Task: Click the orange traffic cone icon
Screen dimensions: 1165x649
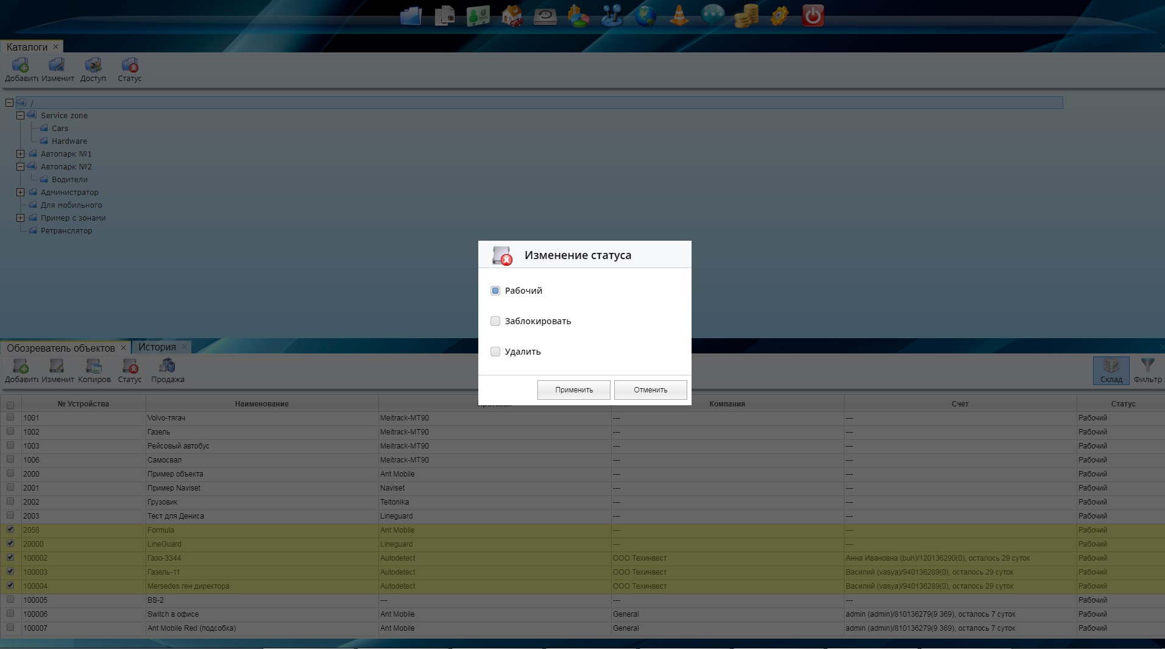Action: pos(679,16)
